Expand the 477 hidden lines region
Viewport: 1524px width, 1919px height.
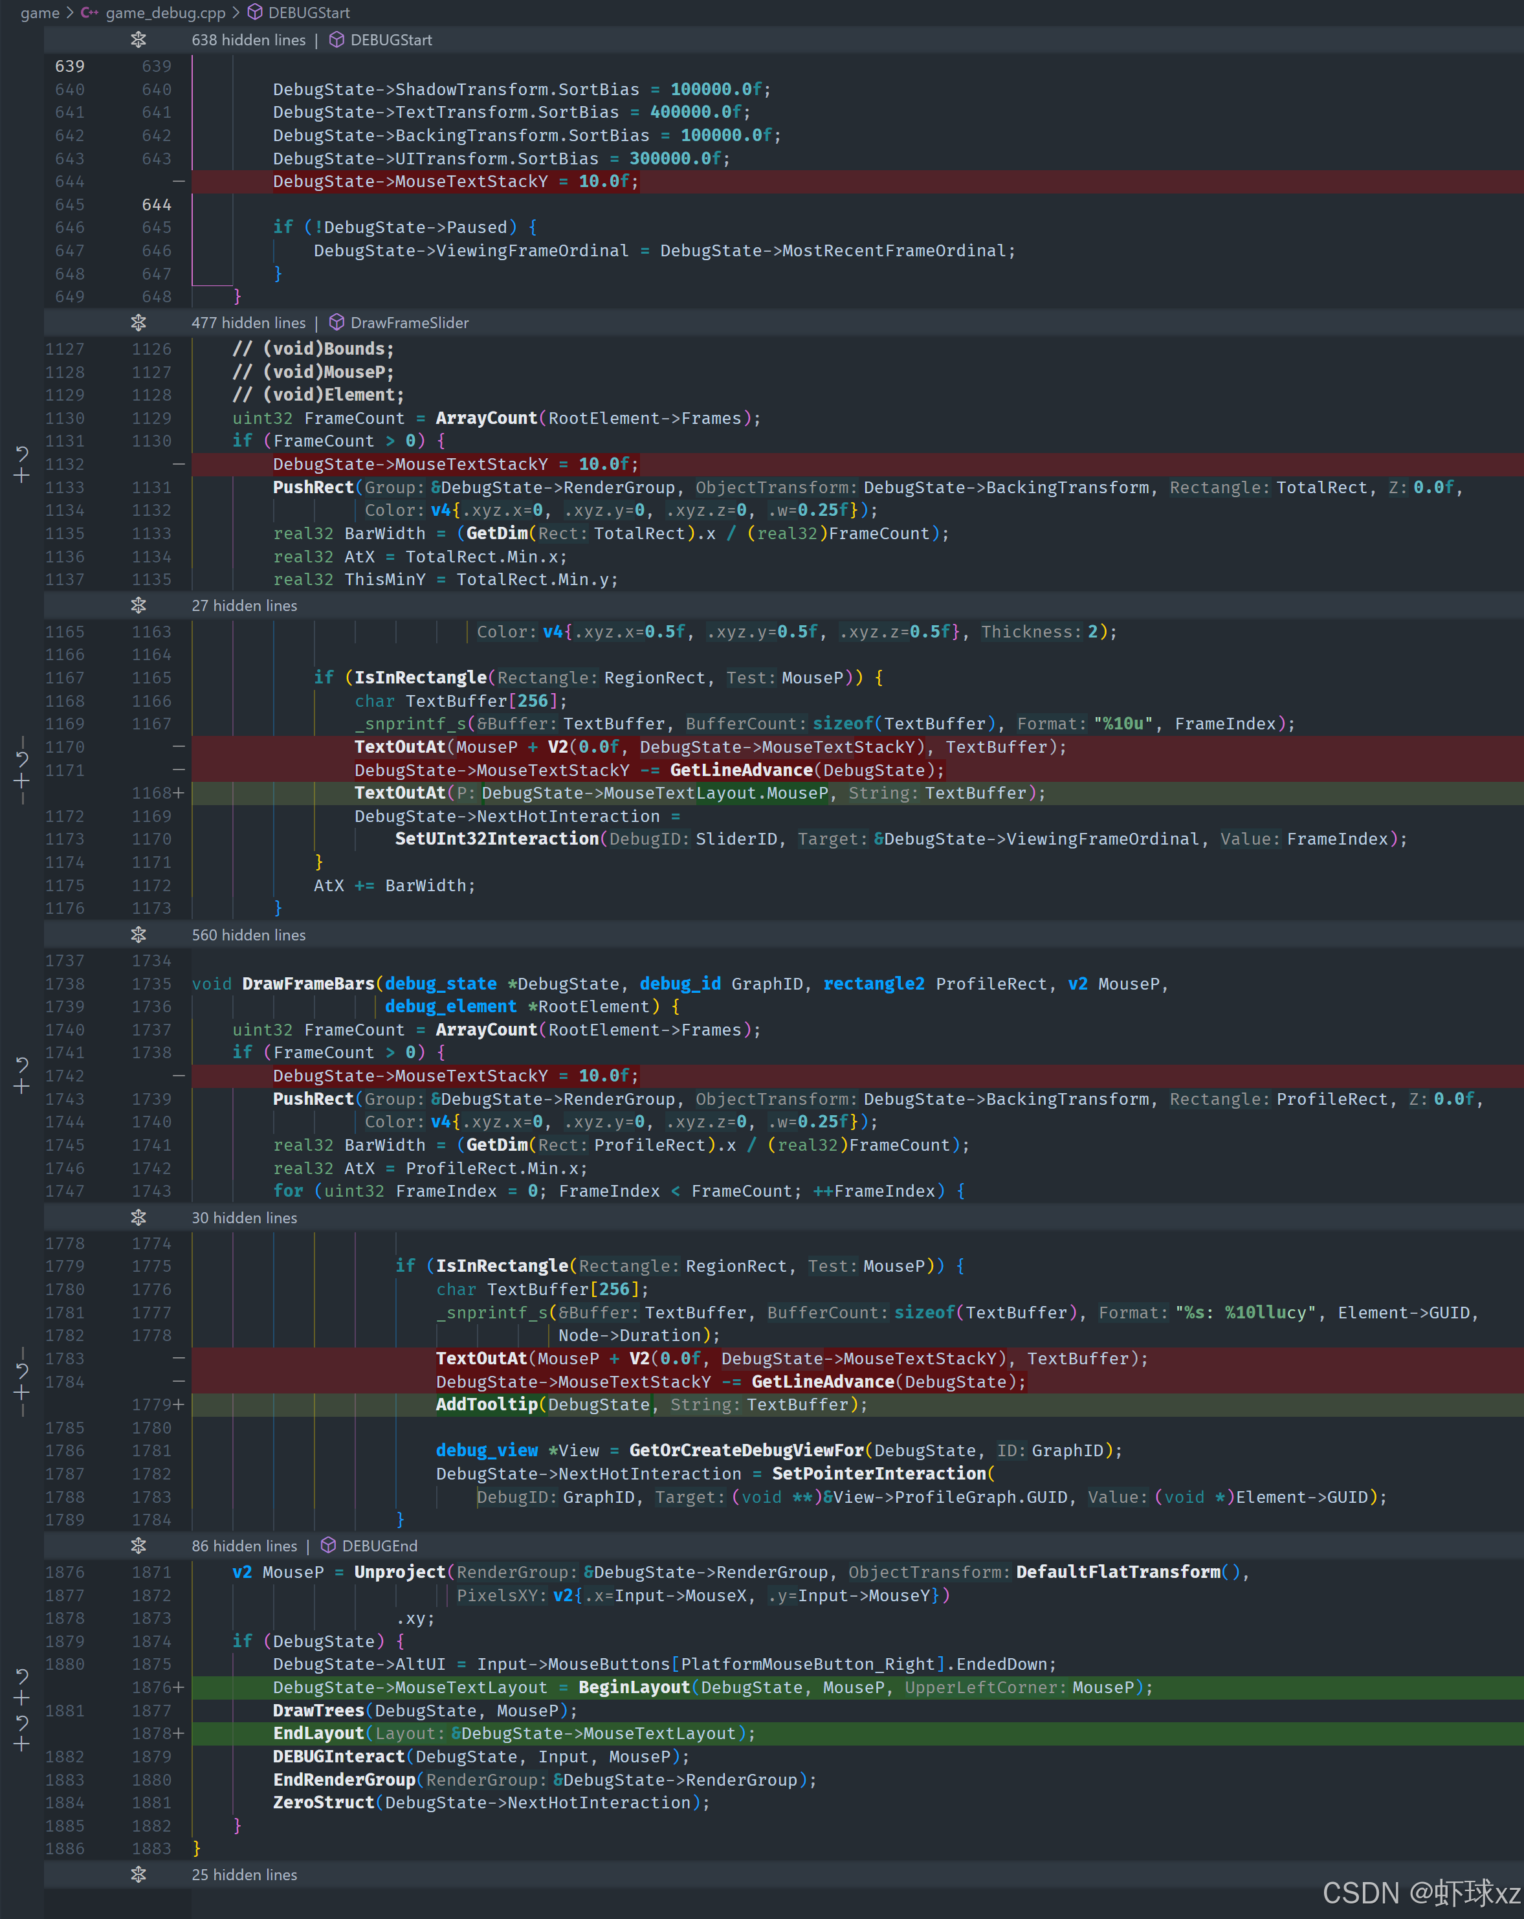(x=138, y=322)
